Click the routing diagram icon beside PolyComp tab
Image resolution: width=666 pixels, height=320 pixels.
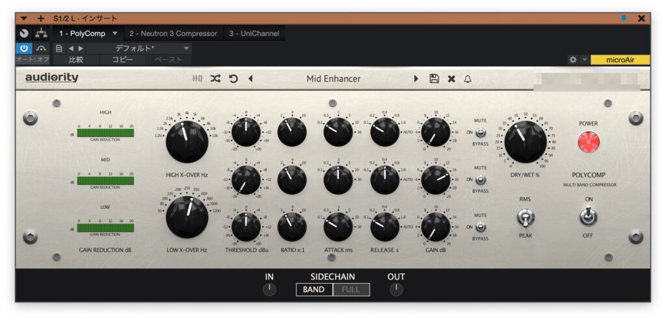[41, 33]
